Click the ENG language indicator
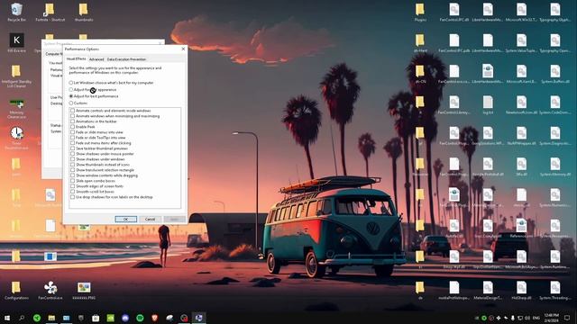577x324 pixels. point(536,318)
